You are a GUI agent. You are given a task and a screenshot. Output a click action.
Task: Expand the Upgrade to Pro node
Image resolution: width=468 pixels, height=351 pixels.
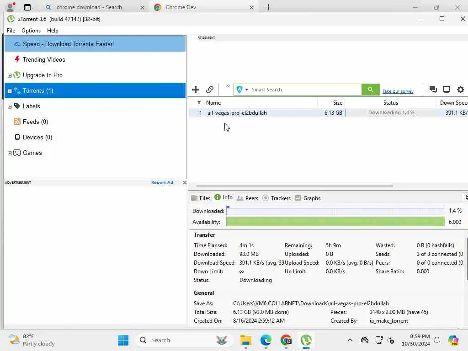[10, 75]
